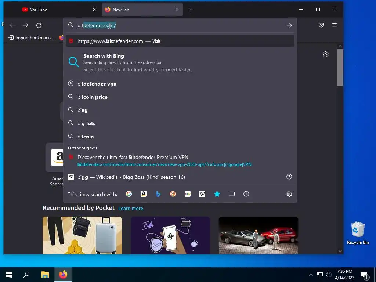Image resolution: width=376 pixels, height=282 pixels.
Task: Close the YouTube tab
Action: coord(94,10)
